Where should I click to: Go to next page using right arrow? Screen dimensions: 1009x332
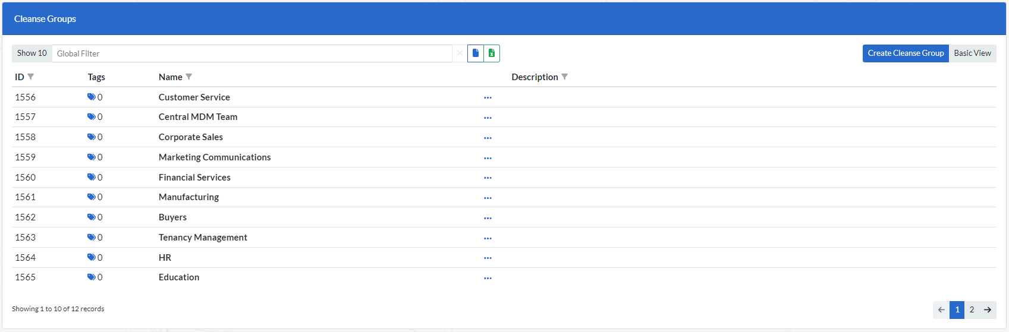pos(988,309)
